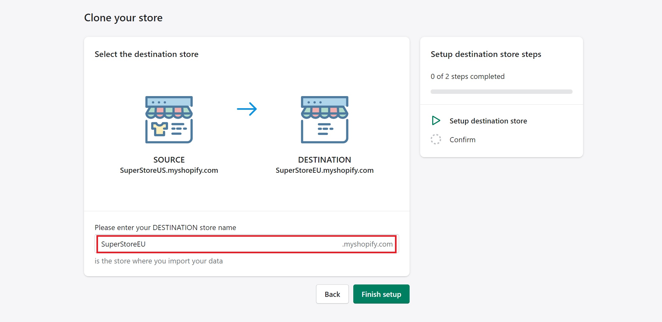Click the Please enter your DESTINATION store name label
The width and height of the screenshot is (662, 322).
point(165,227)
